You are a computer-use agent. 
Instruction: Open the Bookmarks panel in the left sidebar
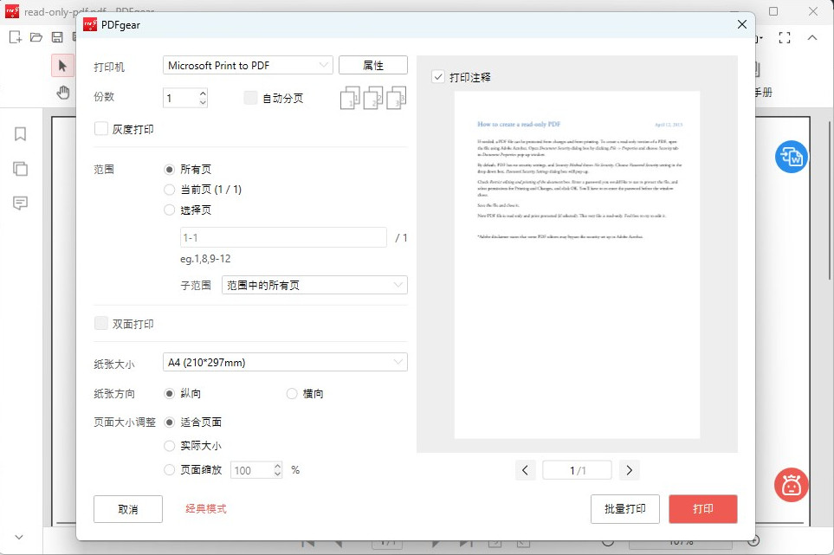point(19,134)
